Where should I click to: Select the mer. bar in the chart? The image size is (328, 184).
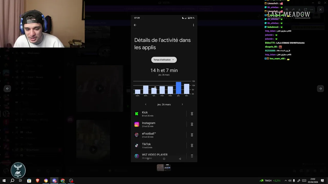coord(170,90)
